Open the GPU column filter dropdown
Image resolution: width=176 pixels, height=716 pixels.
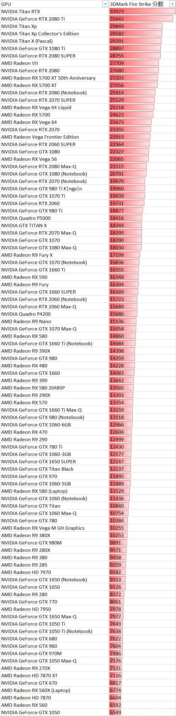point(106,4)
